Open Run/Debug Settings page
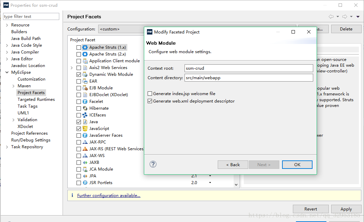Image resolution: width=364 pixels, height=222 pixels. coord(30,140)
